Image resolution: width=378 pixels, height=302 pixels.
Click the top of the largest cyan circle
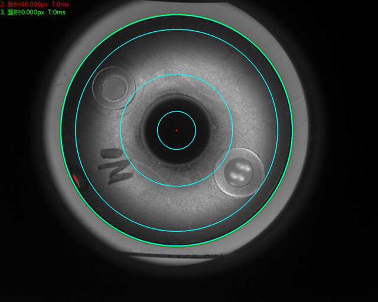click(x=177, y=29)
